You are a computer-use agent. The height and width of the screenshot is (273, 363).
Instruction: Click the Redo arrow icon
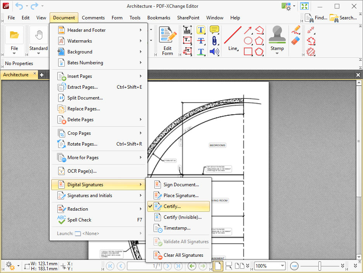[x=34, y=6]
